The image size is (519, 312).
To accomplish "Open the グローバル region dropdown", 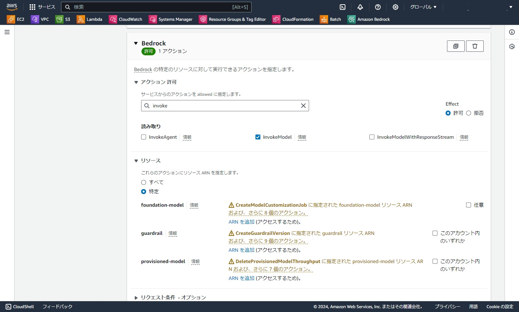I will pos(423,7).
